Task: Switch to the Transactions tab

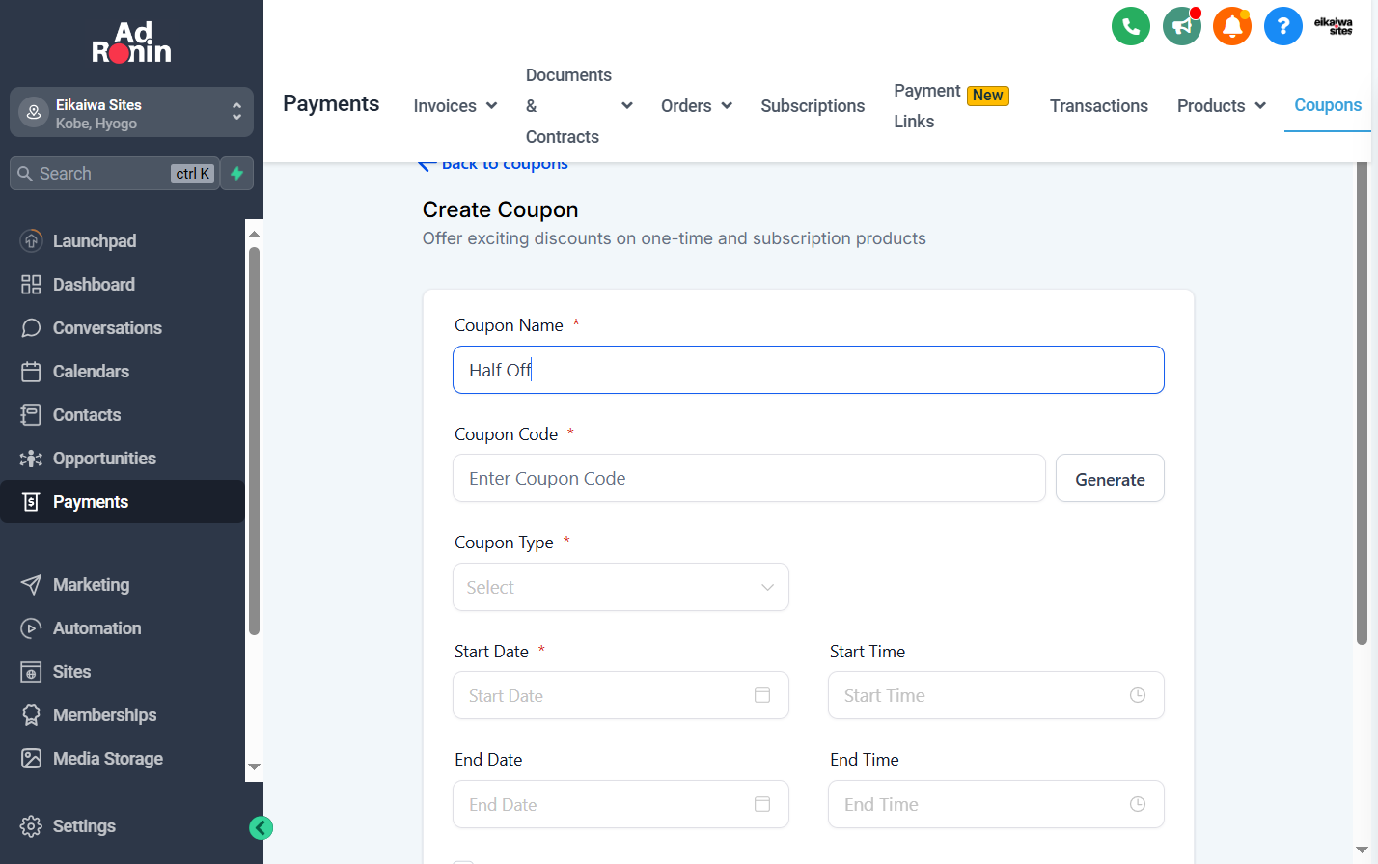Action: [1099, 106]
